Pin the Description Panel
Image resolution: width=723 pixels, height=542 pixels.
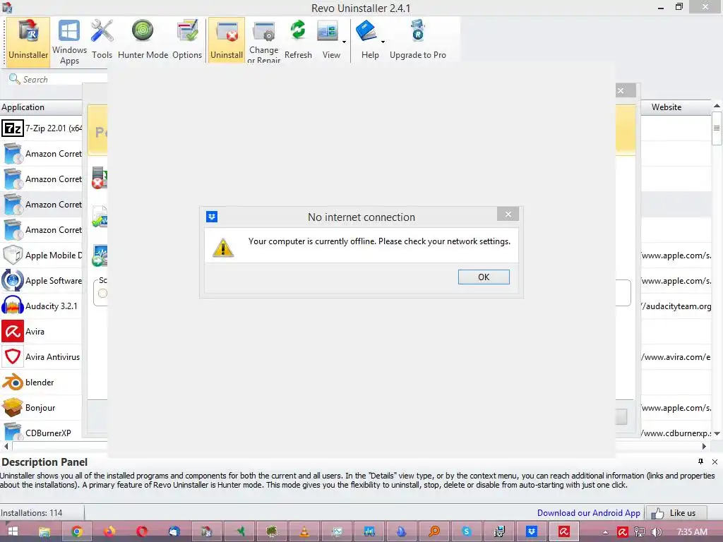click(700, 462)
